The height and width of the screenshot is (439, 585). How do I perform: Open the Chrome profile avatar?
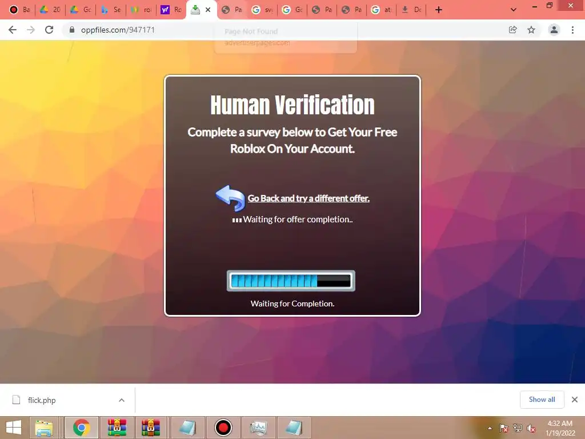click(554, 30)
